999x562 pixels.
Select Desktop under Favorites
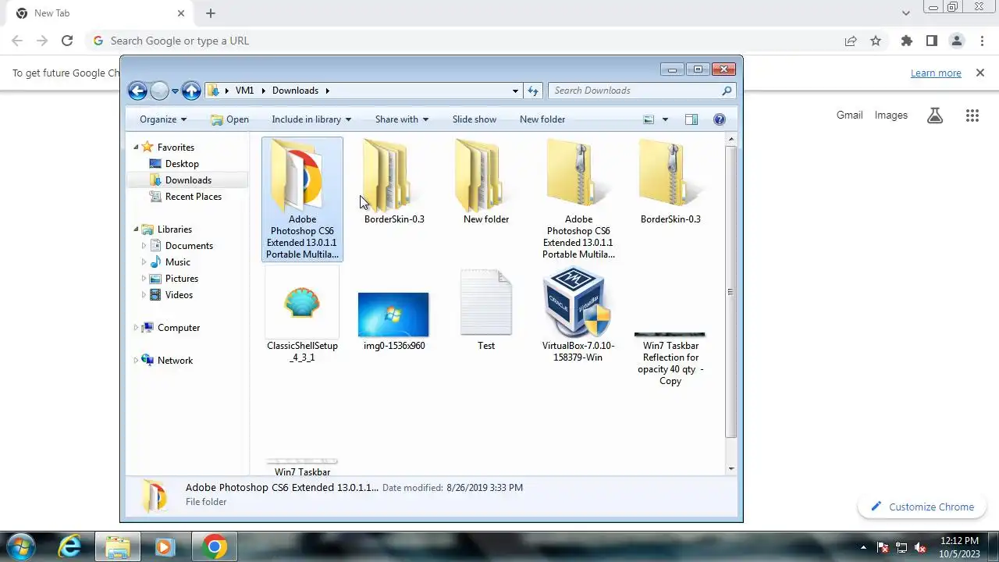click(x=182, y=164)
